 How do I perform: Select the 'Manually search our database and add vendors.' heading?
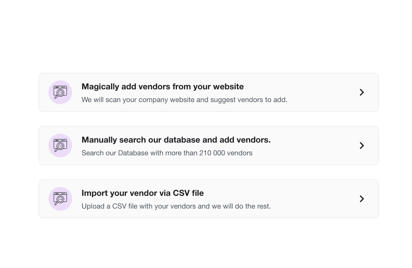(x=176, y=140)
